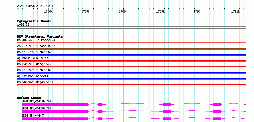Viewport: 254px width, 122px height.
Task: Click the blue bar under dgv10n100
Action: coord(132,79)
